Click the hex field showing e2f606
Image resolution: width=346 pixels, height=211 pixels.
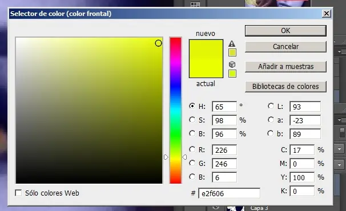click(229, 193)
